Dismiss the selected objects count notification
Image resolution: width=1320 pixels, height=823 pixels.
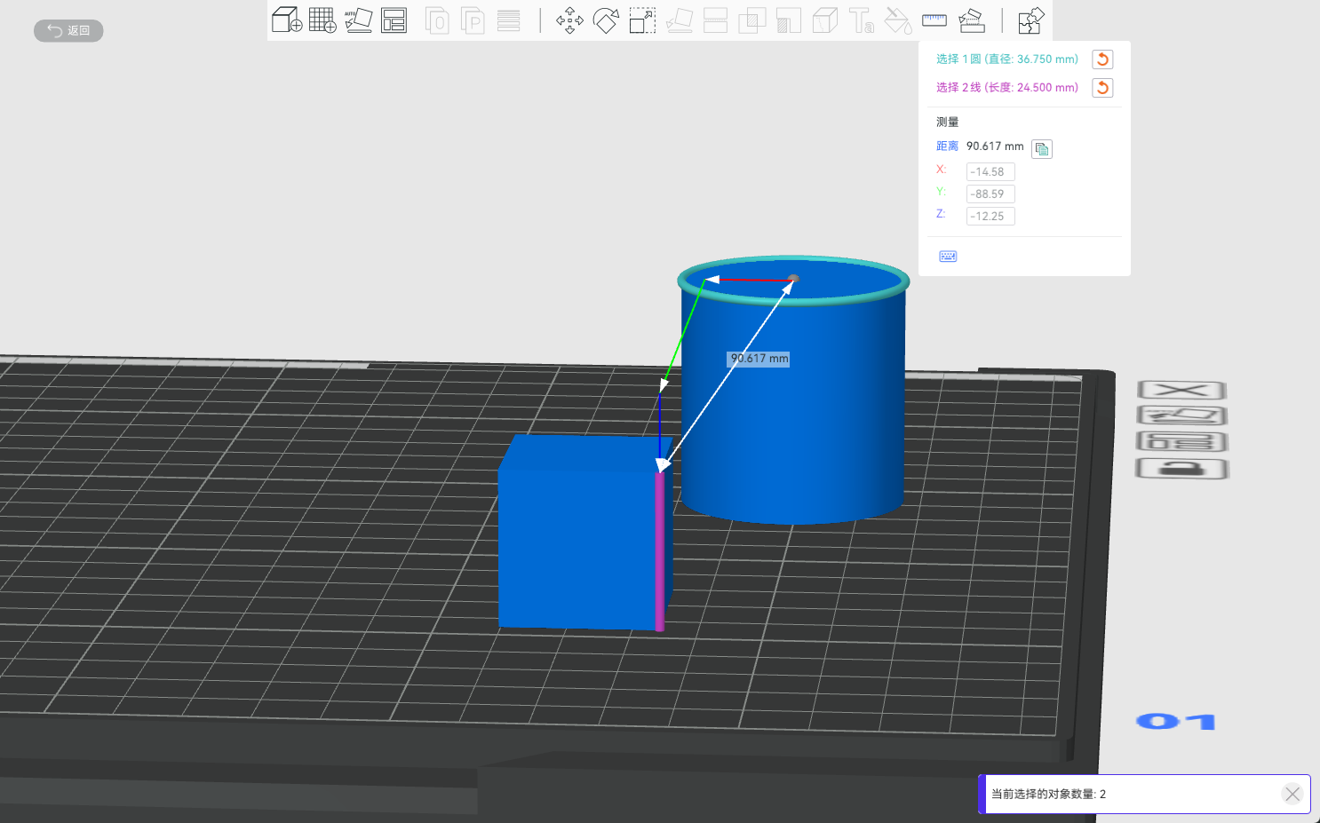click(1292, 795)
